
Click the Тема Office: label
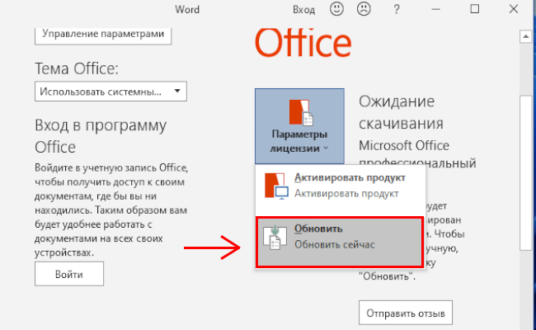pyautogui.click(x=77, y=68)
